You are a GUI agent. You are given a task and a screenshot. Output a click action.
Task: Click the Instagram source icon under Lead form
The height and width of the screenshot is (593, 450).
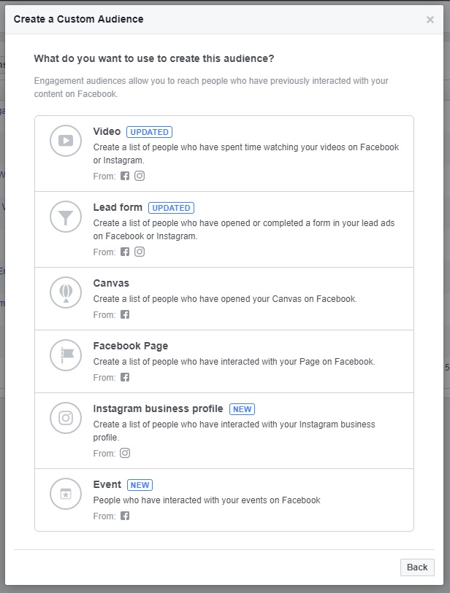point(140,252)
